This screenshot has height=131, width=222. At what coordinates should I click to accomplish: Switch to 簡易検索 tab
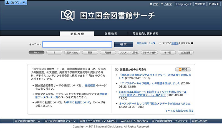click(77, 34)
